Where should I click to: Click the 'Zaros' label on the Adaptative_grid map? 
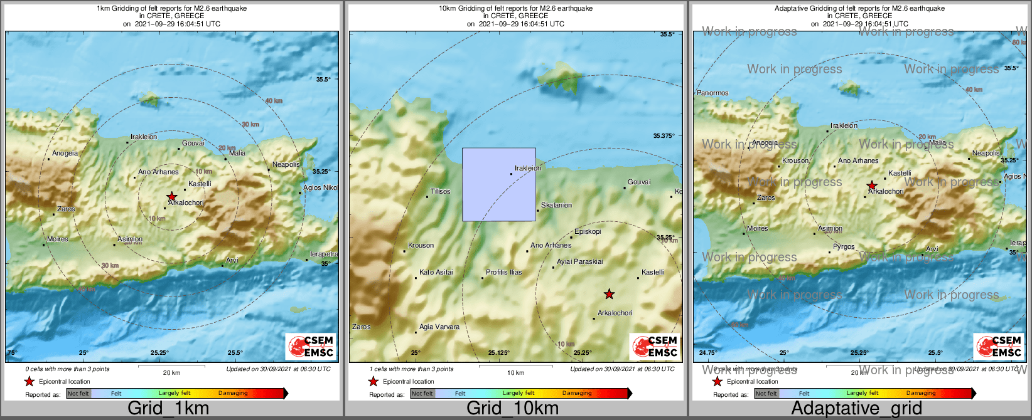(766, 197)
